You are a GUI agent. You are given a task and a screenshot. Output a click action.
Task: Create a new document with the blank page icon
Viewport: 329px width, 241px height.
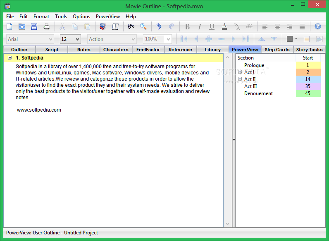(9, 26)
